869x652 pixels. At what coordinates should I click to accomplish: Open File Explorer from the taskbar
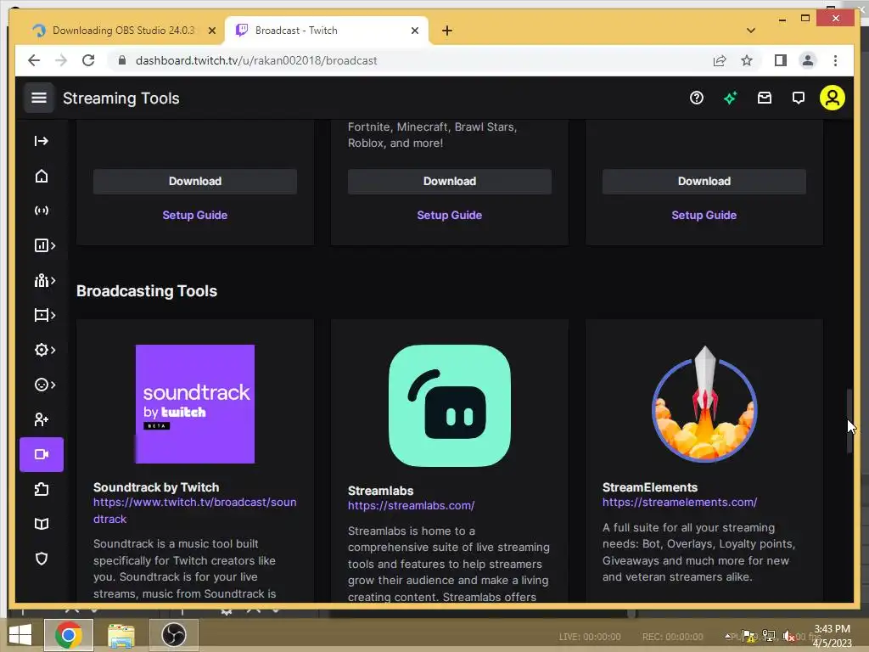tap(121, 635)
